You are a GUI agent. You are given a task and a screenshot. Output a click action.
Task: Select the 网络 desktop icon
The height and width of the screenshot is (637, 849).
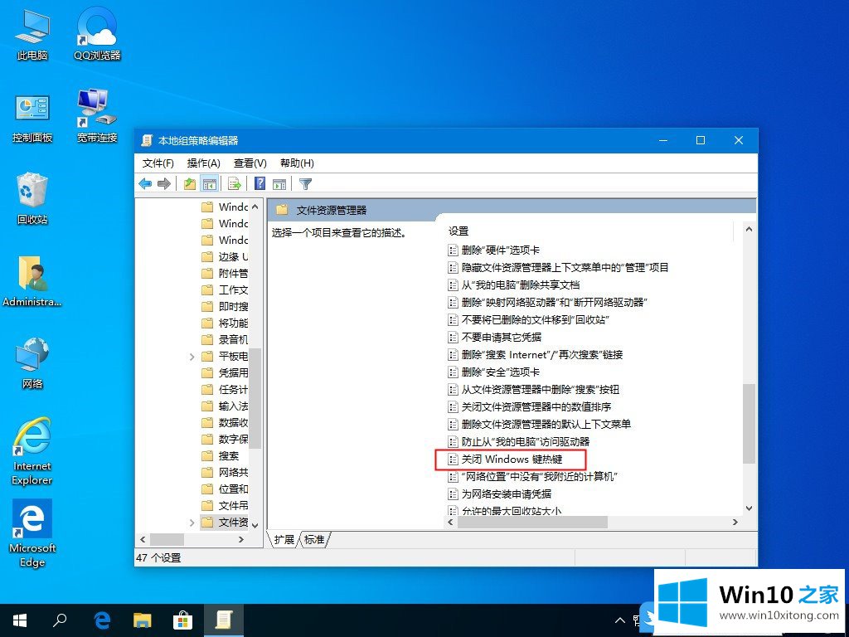(x=32, y=363)
